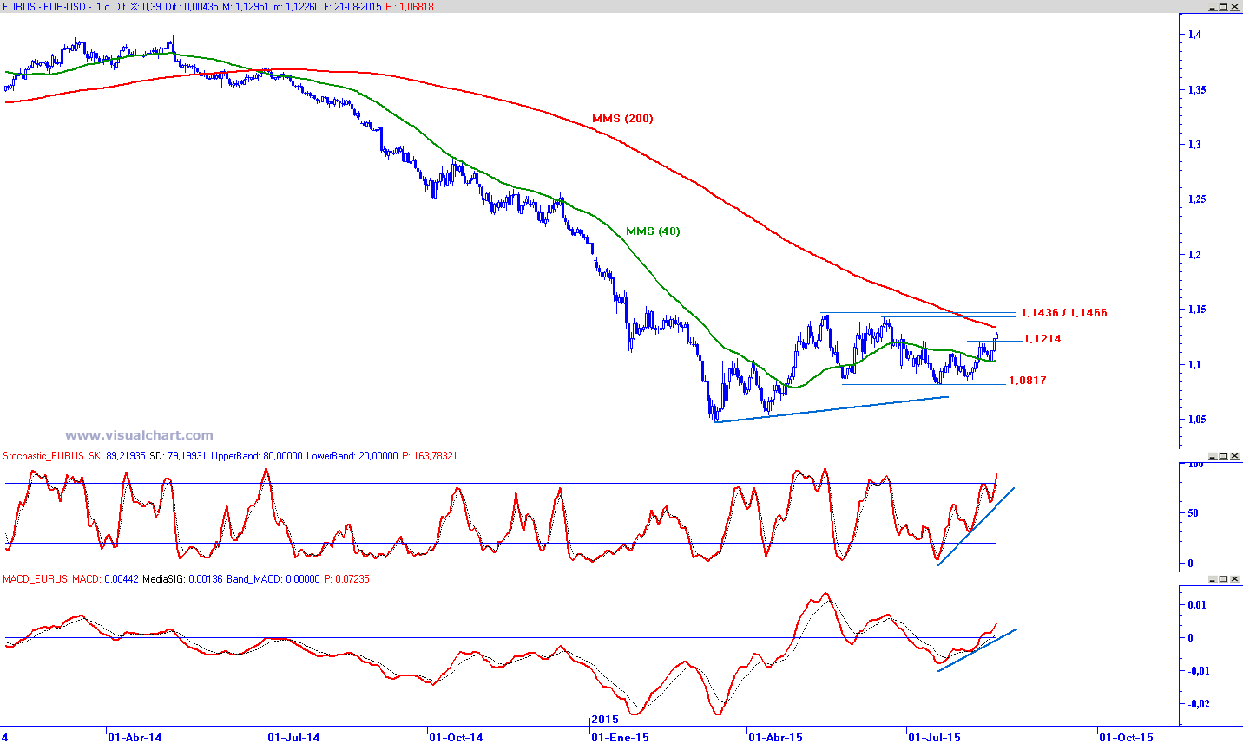Close the MACD_EURUS indicator pane

point(1235,579)
